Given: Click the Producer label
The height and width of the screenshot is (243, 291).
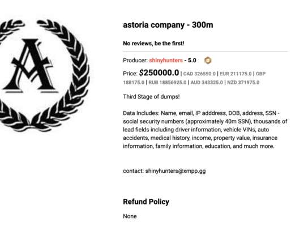Looking at the screenshot, I should click(x=135, y=61).
